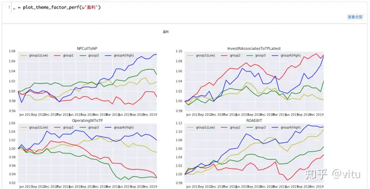Click group3 green swatch in InvestRAssociatesToTPLatest legend
Screen dimensions: 370x189
(x=251, y=56)
